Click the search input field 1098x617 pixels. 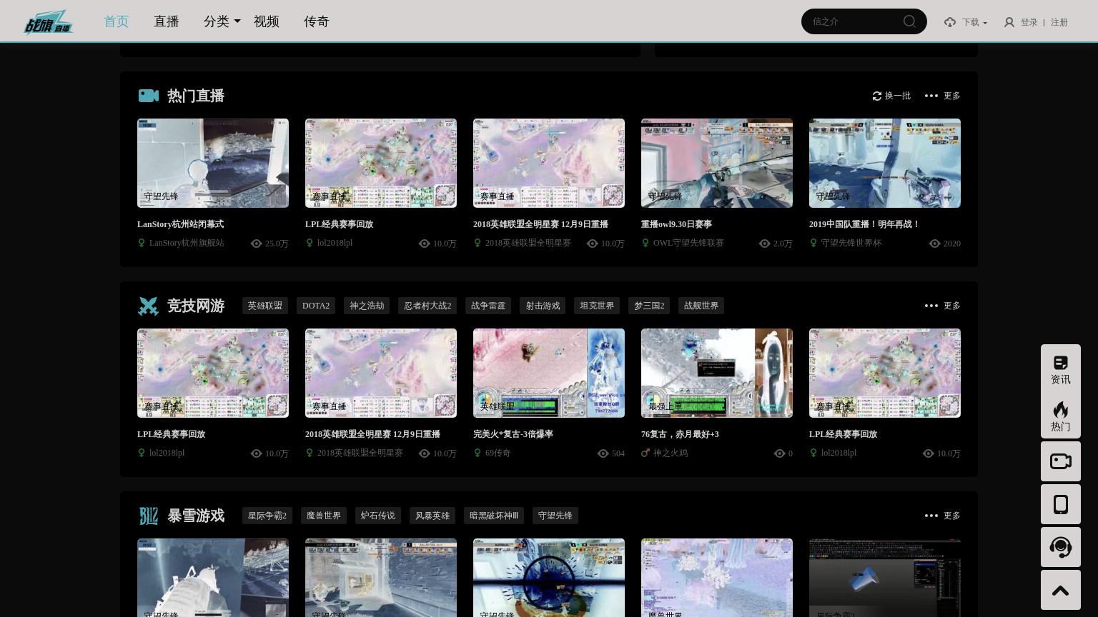pos(854,21)
